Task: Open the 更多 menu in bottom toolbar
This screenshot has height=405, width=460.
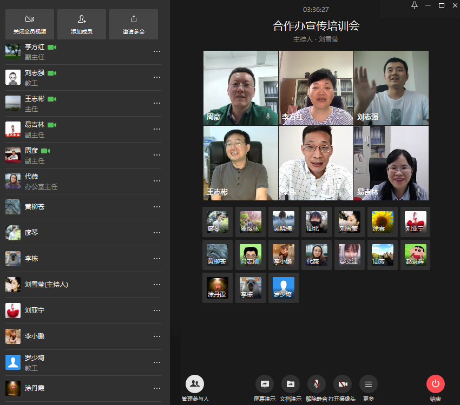Action: [x=369, y=384]
